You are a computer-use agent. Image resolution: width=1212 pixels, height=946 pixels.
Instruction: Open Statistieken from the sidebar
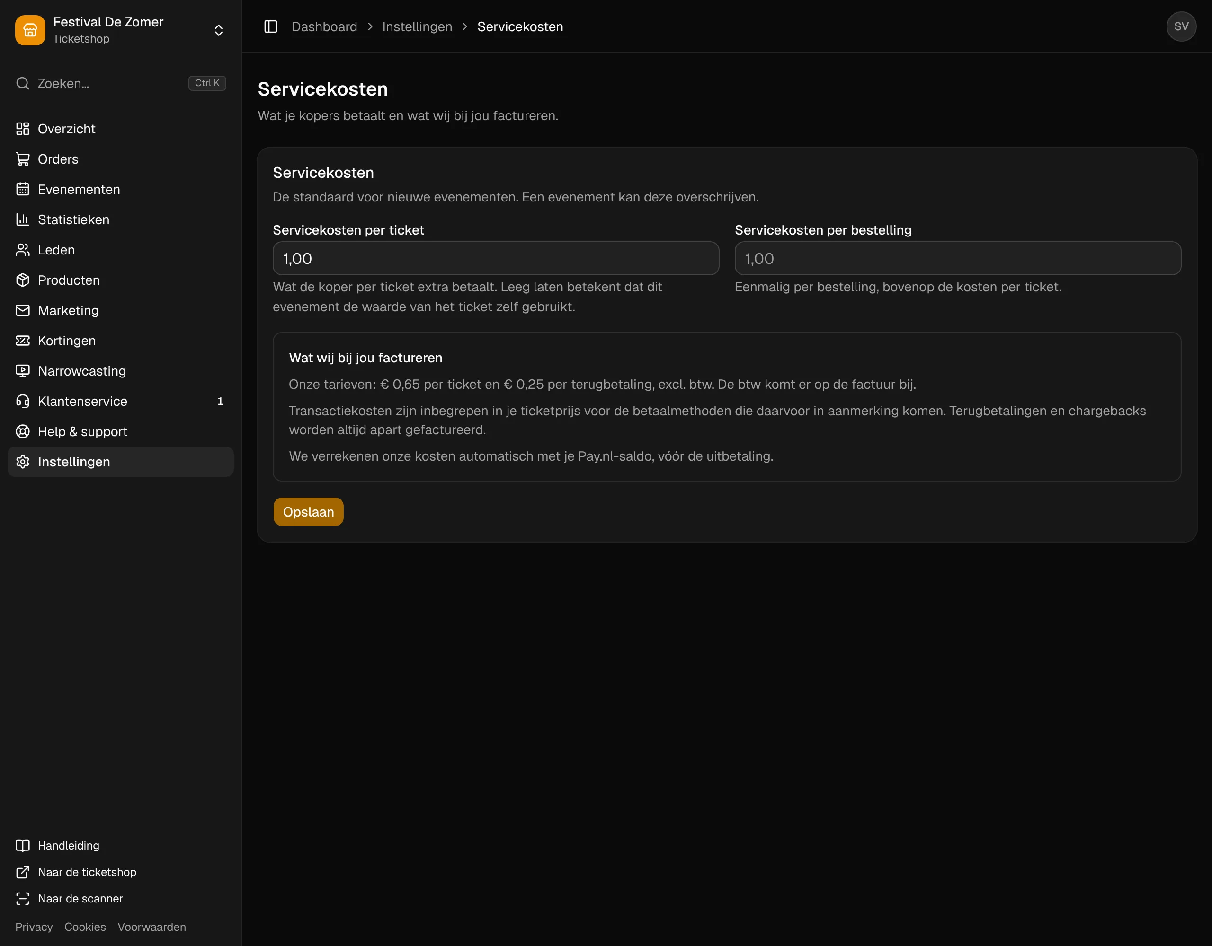(x=120, y=219)
